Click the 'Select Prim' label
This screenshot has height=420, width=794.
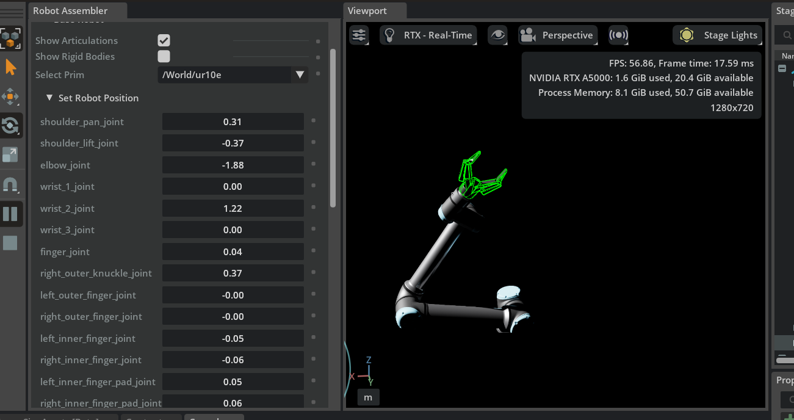(x=60, y=74)
